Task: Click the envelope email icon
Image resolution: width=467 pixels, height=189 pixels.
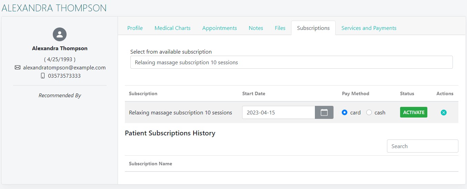Action: (18, 68)
